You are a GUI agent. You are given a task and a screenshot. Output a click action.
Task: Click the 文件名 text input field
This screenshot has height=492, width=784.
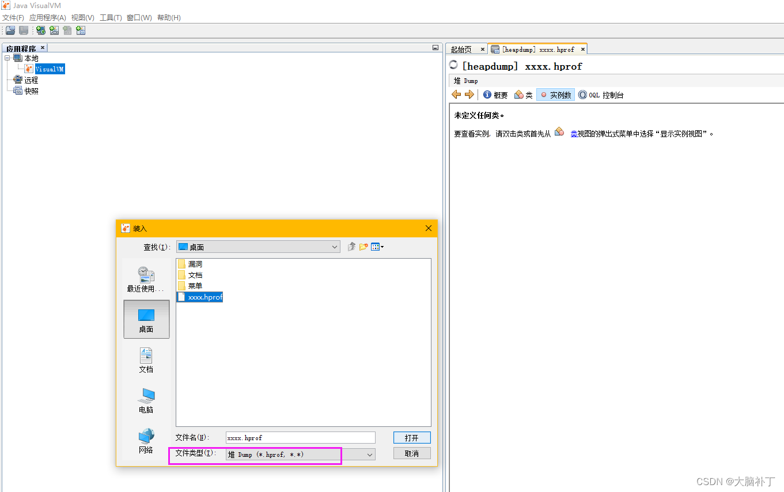coord(300,438)
